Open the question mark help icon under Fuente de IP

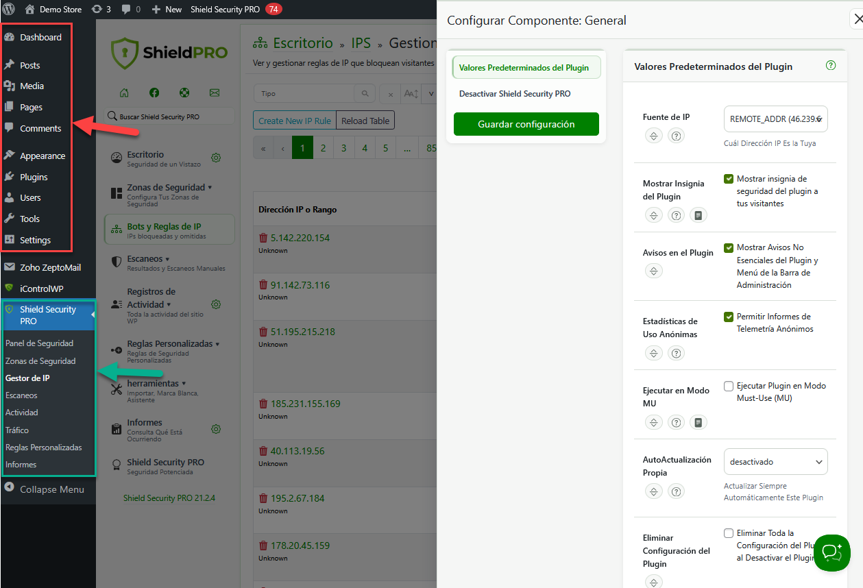point(676,136)
